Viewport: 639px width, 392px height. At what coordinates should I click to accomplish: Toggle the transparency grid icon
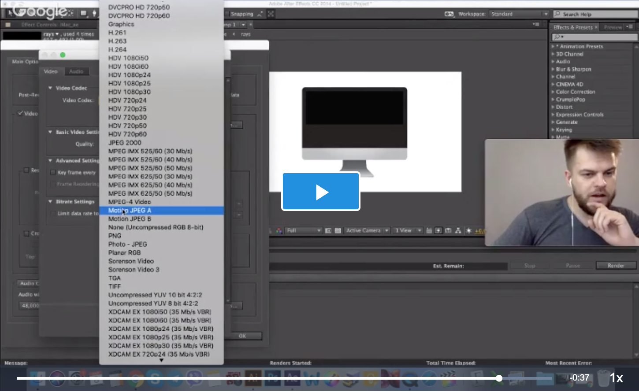pos(338,230)
